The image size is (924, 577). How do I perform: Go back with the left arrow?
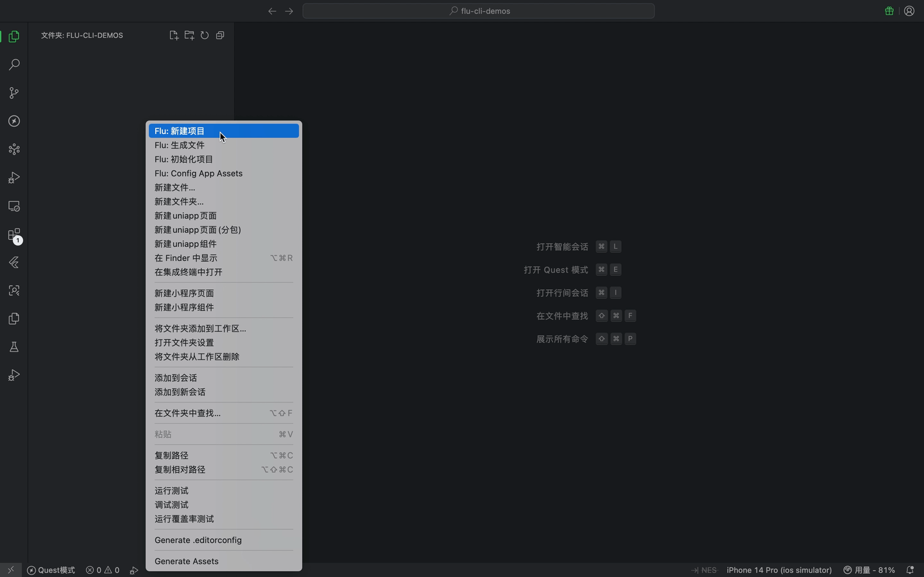(272, 11)
